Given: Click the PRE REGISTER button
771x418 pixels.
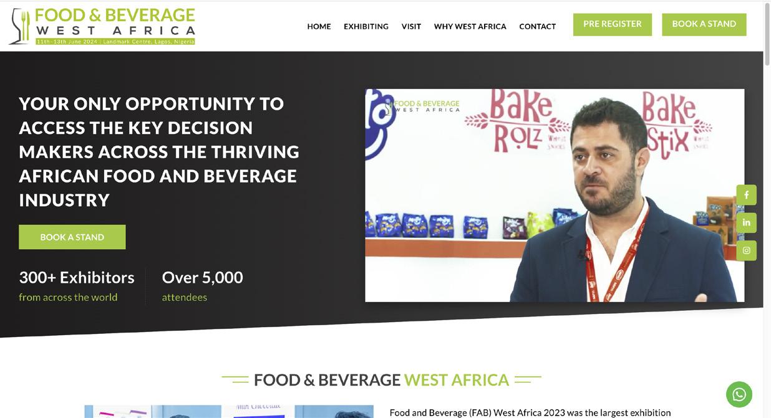Looking at the screenshot, I should [613, 24].
